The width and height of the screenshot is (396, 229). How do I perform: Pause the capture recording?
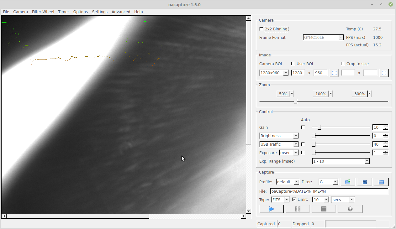[x=298, y=209]
